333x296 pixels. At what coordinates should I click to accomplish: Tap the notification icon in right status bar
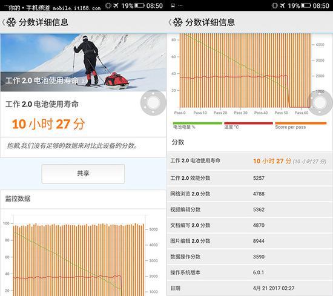(173, 5)
